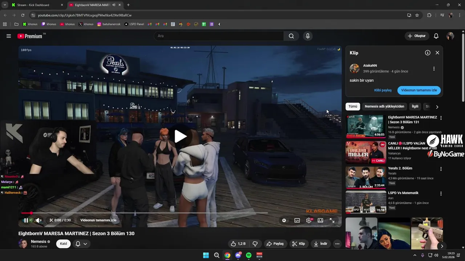This screenshot has width=465, height=261.
Task: Share video with Paylaş button
Action: tap(275, 244)
